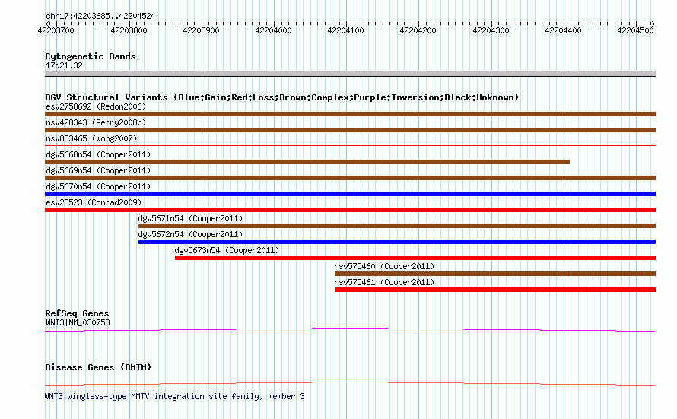
Task: Click ruler position 42204000
Action: click(273, 30)
